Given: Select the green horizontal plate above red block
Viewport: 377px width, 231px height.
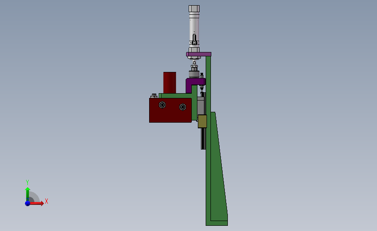Looking at the screenshot, I should [x=176, y=96].
